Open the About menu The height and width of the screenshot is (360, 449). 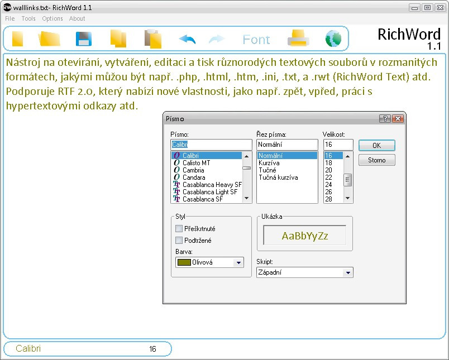pyautogui.click(x=77, y=18)
